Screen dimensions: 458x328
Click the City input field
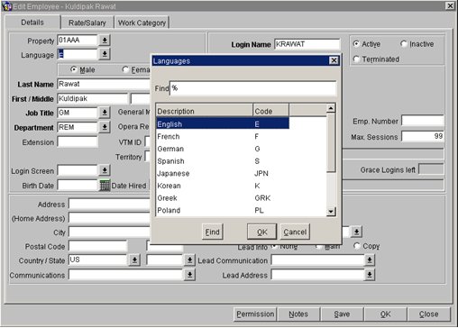pyautogui.click(x=110, y=232)
